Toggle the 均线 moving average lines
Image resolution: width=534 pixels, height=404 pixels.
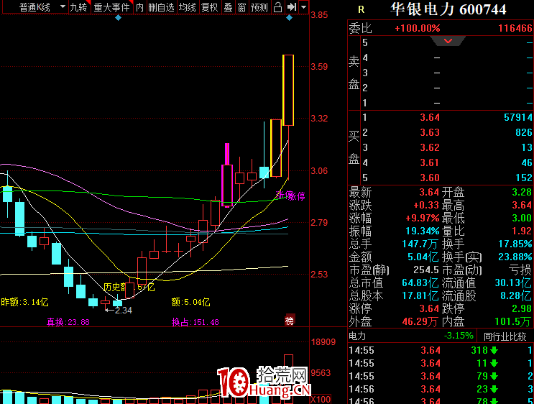point(188,7)
